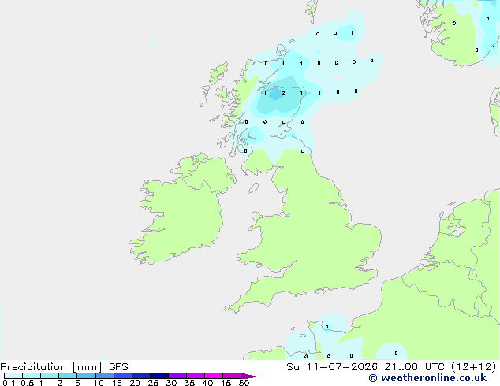Click the 'Sa 11-07-2026' date text
This screenshot has height=386, width=500.
(x=332, y=367)
